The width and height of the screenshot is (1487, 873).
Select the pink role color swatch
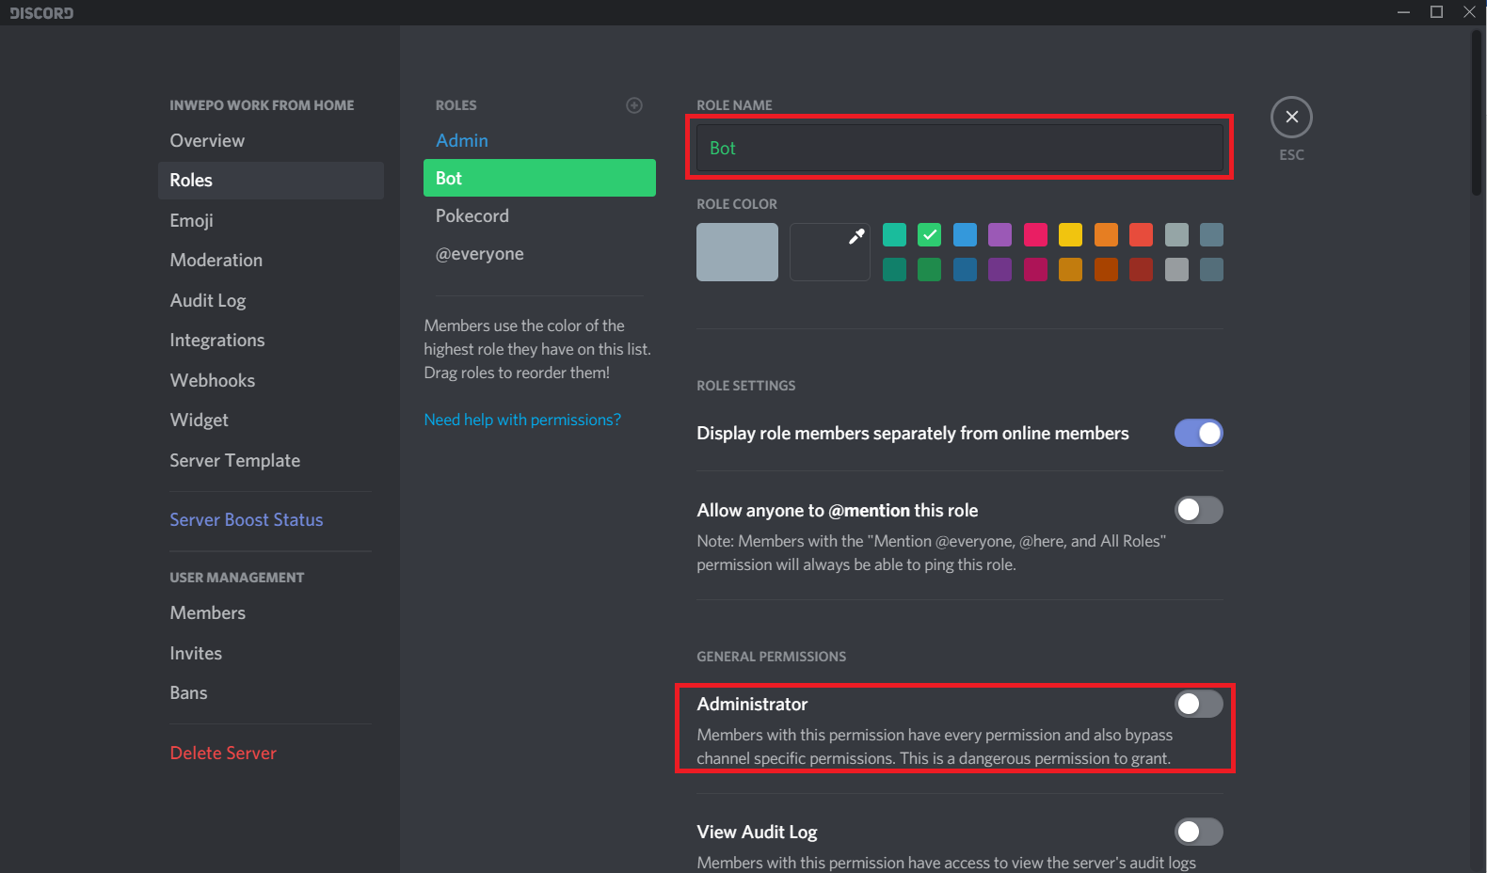[1035, 234]
